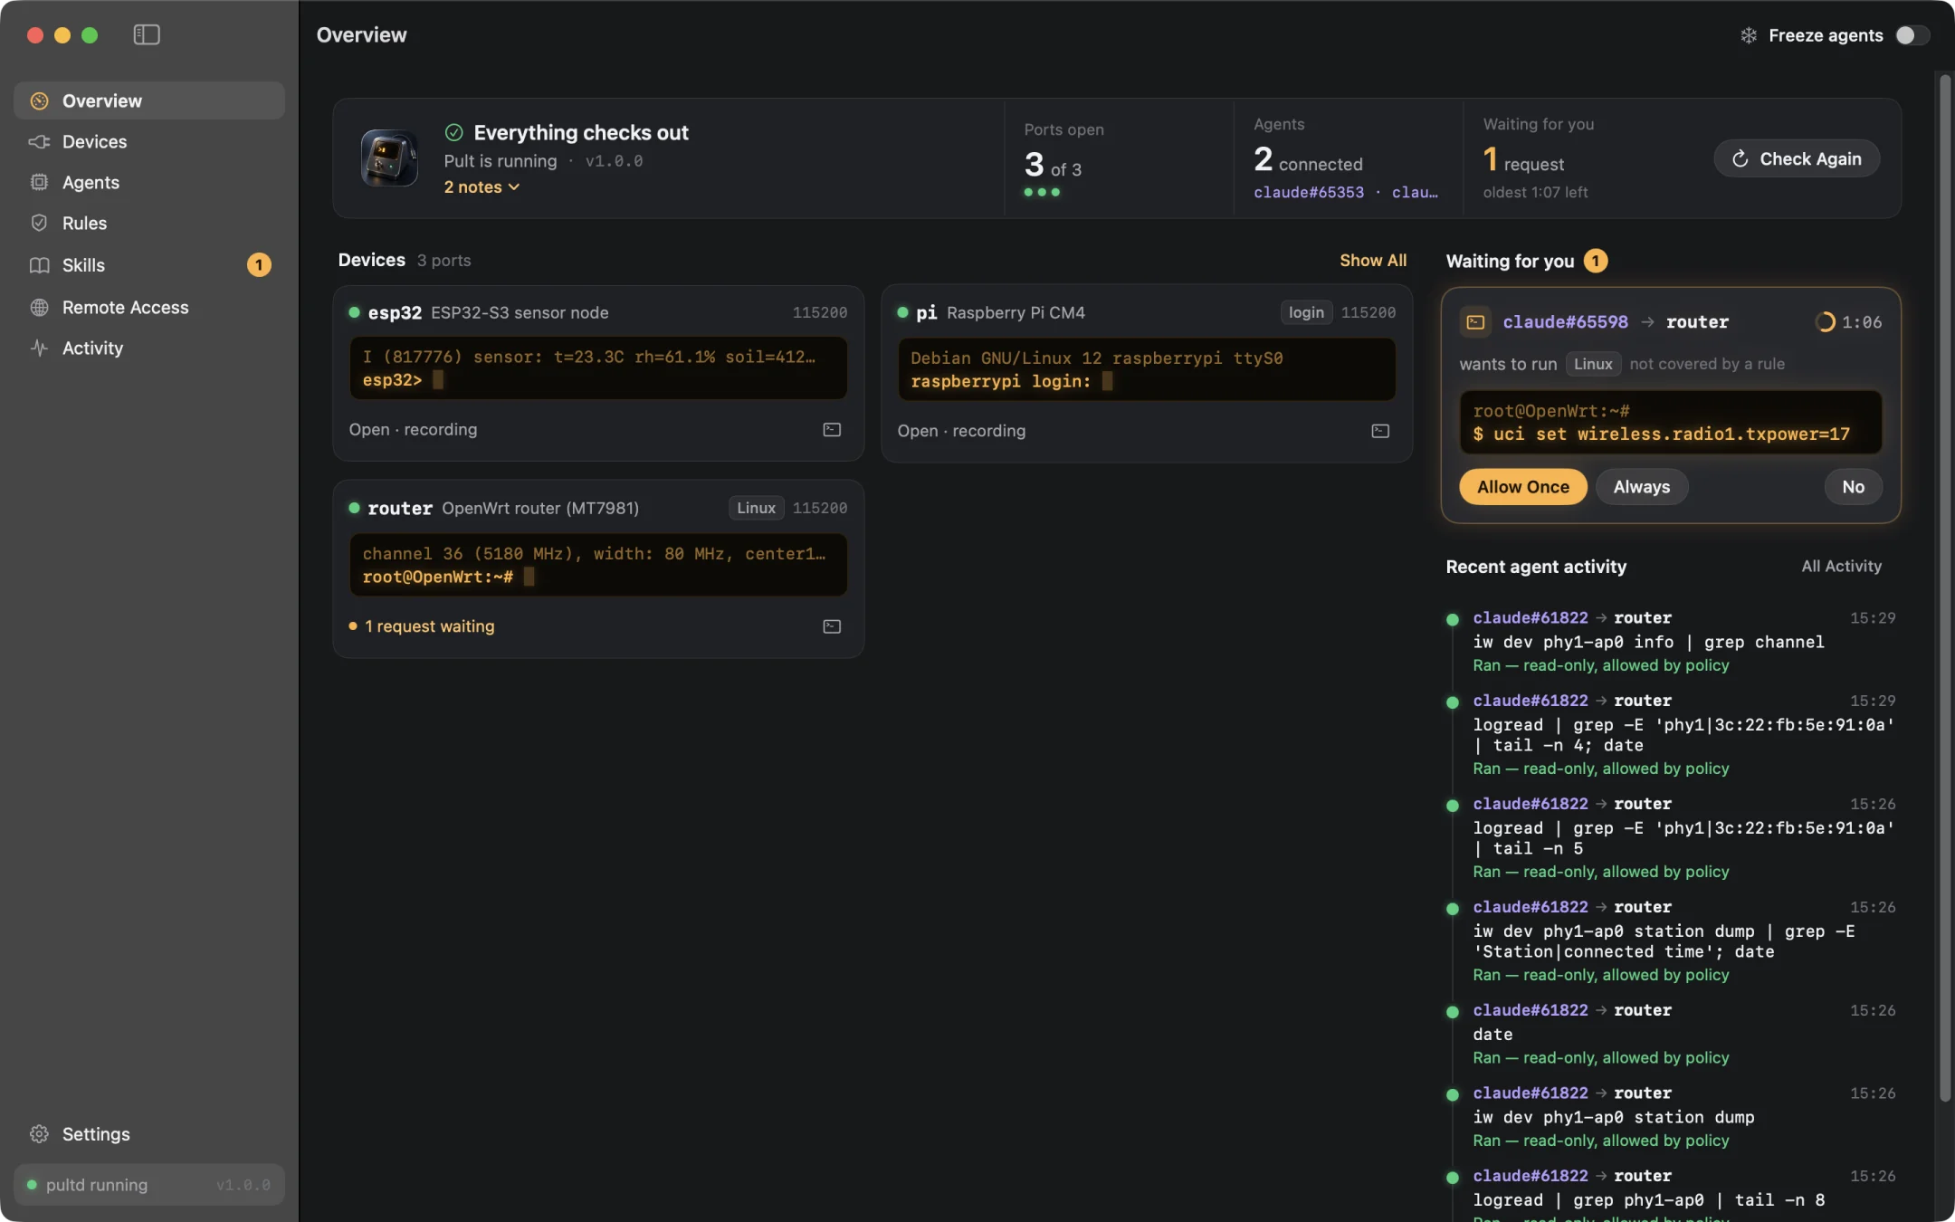Click the Settings gear icon
1955x1222 pixels.
pyautogui.click(x=39, y=1134)
